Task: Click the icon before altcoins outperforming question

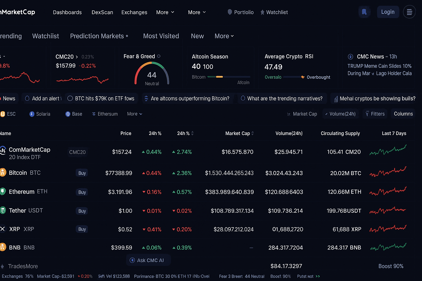Action: (146, 98)
